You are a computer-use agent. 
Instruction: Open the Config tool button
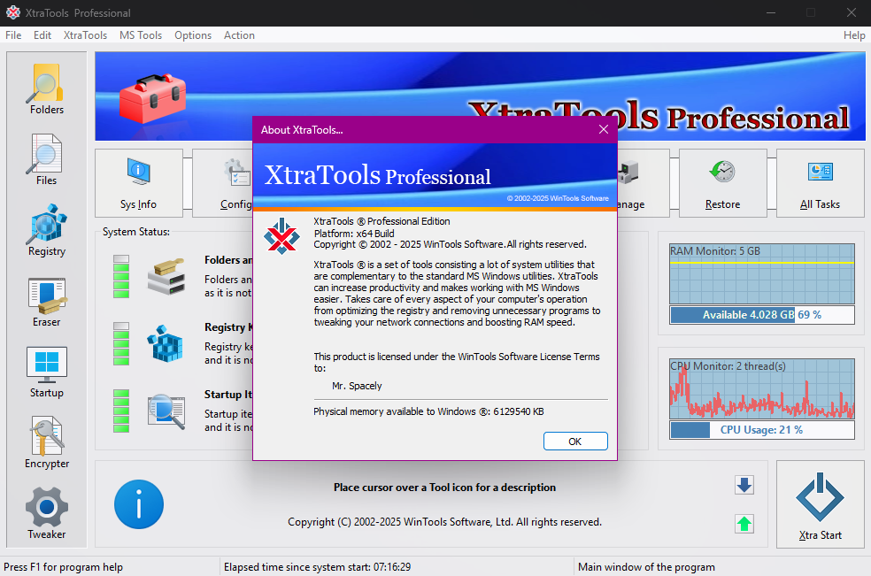click(223, 183)
